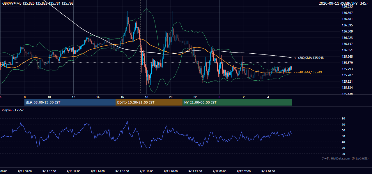Click the 135.879 price axis label
The image size is (372, 174).
pyautogui.click(x=347, y=63)
